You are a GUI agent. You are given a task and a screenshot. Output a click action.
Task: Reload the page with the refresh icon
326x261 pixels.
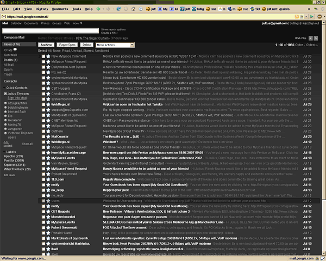click(x=118, y=9)
